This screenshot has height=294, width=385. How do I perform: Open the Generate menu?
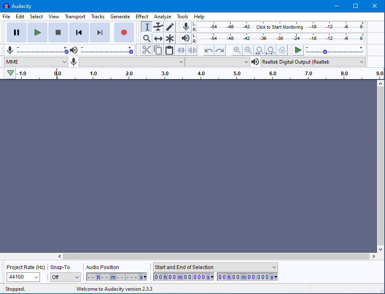pyautogui.click(x=120, y=17)
